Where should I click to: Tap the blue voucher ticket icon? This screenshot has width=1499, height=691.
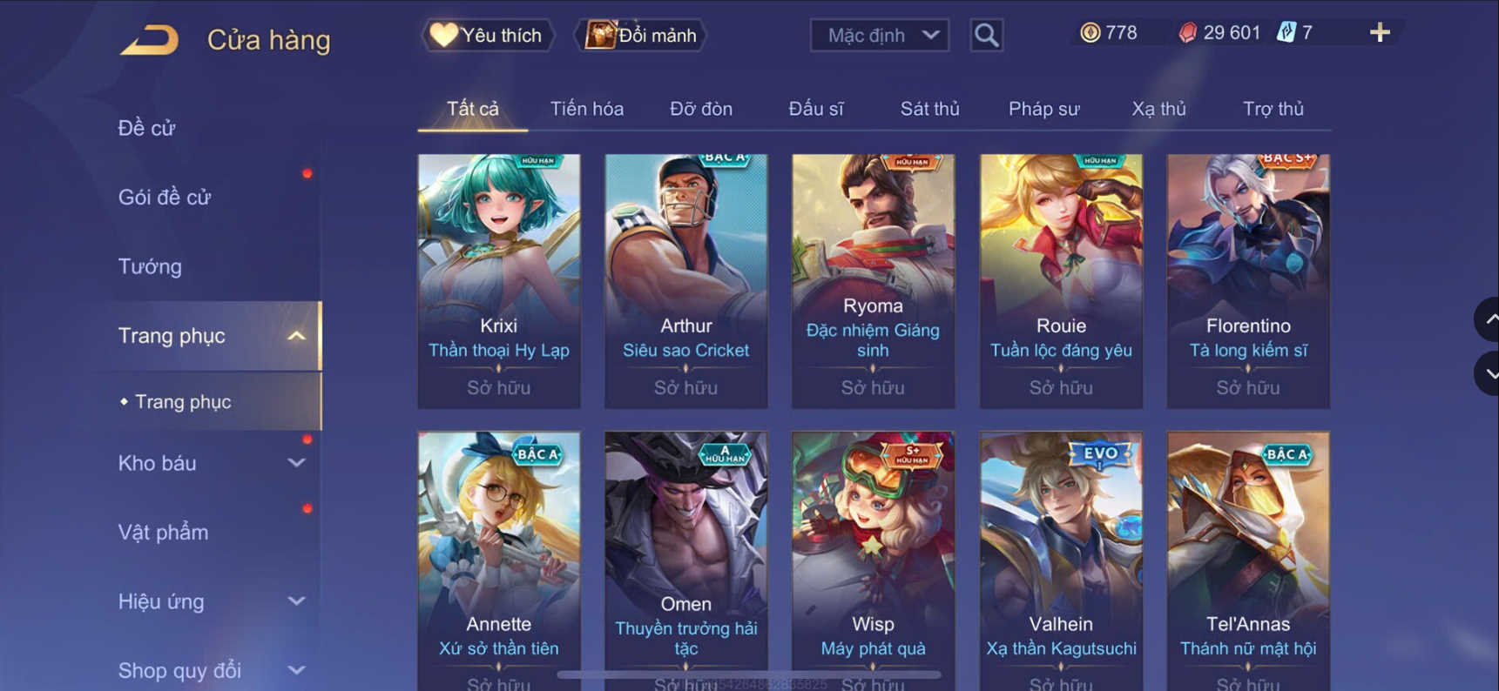pos(1286,33)
